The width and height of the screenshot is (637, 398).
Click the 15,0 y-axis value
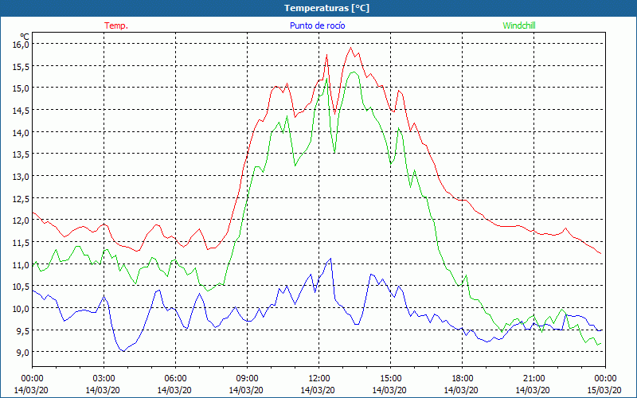pyautogui.click(x=21, y=88)
